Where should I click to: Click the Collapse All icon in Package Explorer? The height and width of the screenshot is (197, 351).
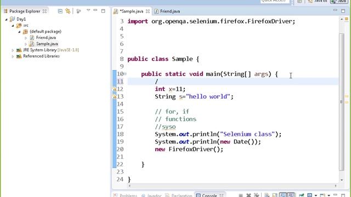click(60, 11)
